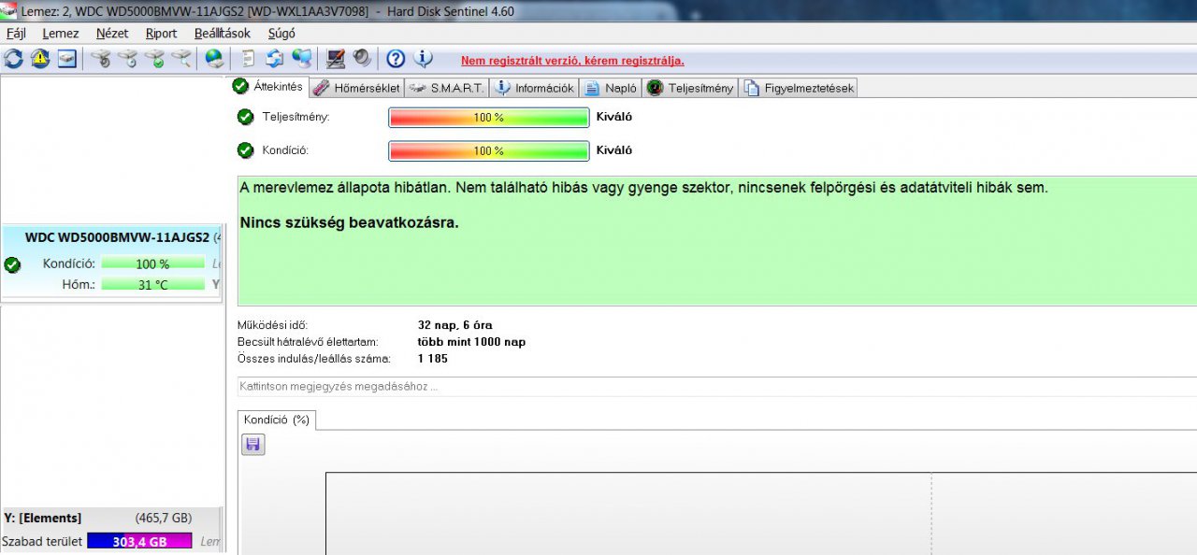
Task: Select the Kondíció (%) graph tab
Action: coord(277,420)
